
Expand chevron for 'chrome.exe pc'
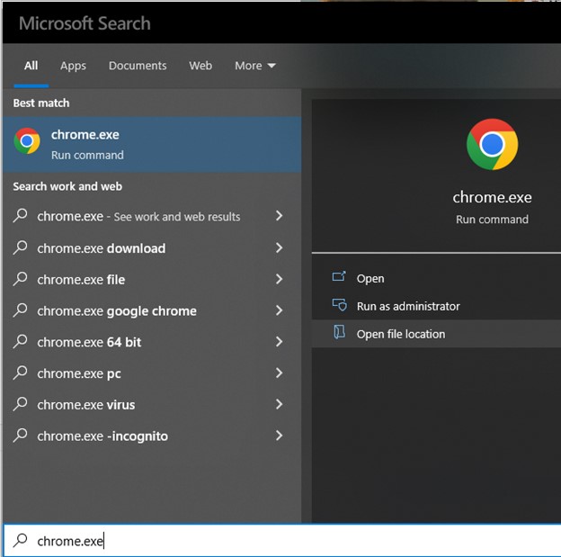(279, 373)
